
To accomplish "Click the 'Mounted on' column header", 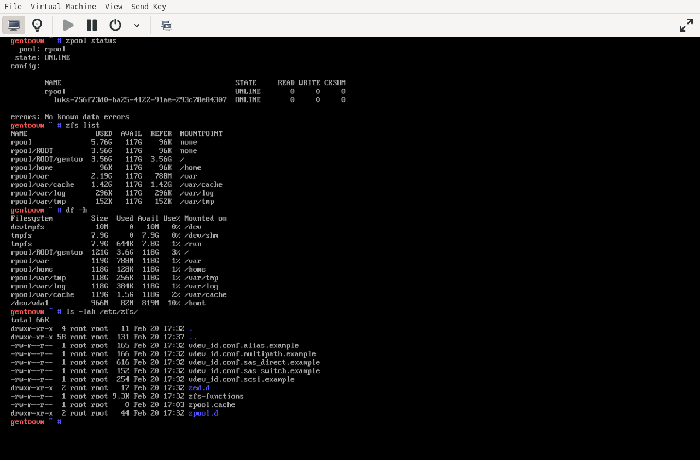I will (x=206, y=219).
